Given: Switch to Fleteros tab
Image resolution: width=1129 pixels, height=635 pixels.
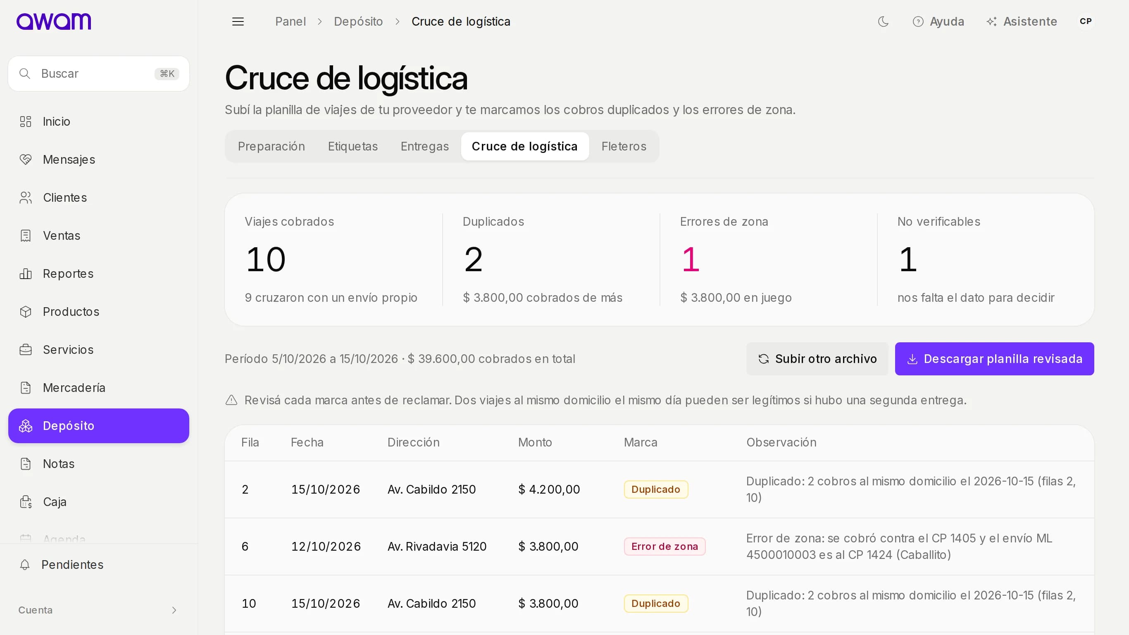Looking at the screenshot, I should pos(624,146).
